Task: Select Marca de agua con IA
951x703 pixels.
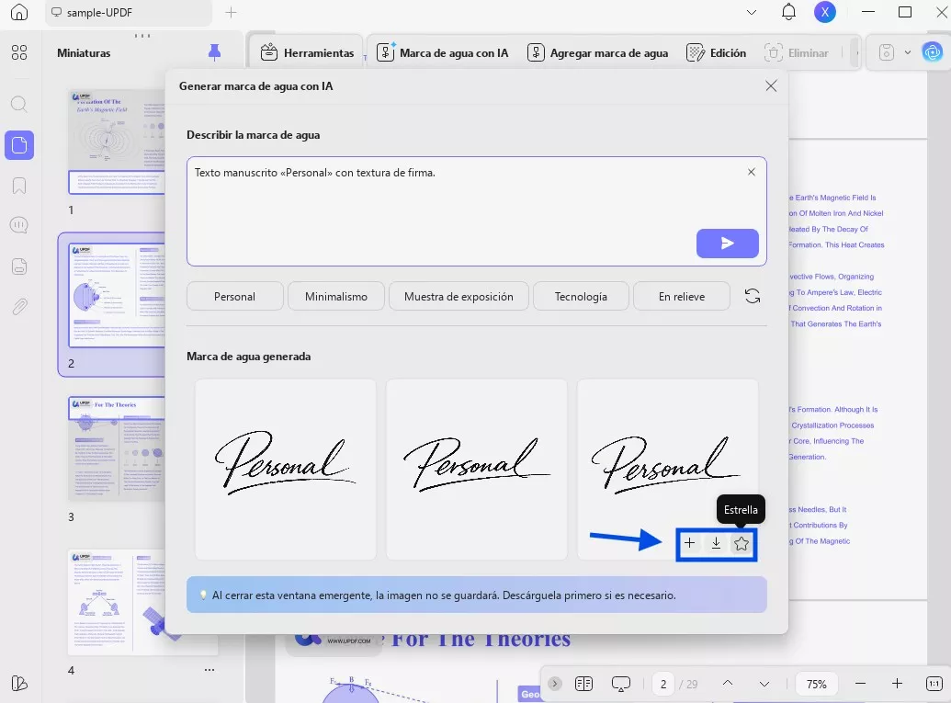Action: [443, 52]
